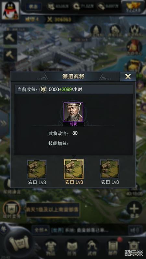Tap the wheat current income icon
This screenshot has width=146, height=259.
coord(43,90)
